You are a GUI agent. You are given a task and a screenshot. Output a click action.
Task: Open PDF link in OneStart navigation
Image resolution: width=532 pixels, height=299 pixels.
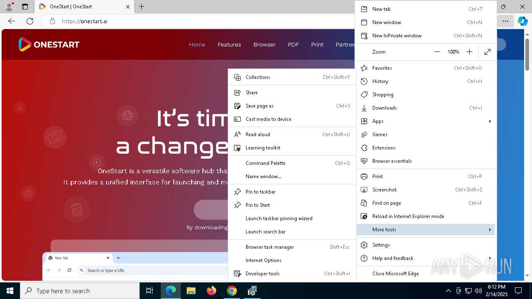[293, 44]
